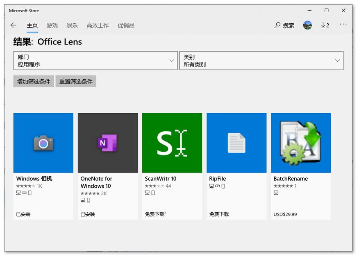This screenshot has width=357, height=256.
Task: Switch to the 游戏 tab
Action: coord(52,25)
